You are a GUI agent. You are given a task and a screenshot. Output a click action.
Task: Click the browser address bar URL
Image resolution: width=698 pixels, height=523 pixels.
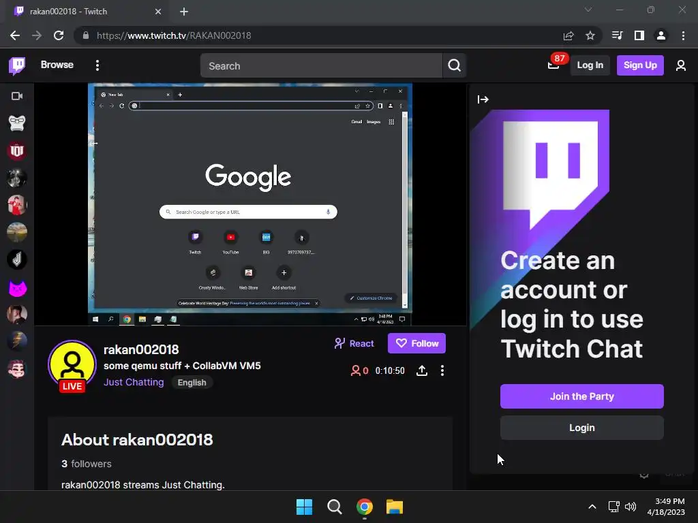[x=174, y=35]
